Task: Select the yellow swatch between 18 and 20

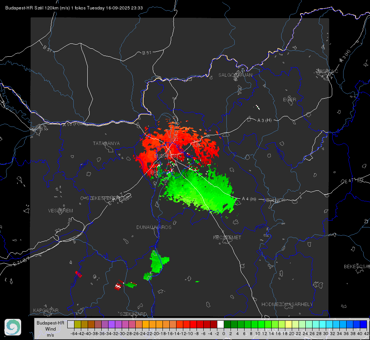Action: (x=288, y=324)
